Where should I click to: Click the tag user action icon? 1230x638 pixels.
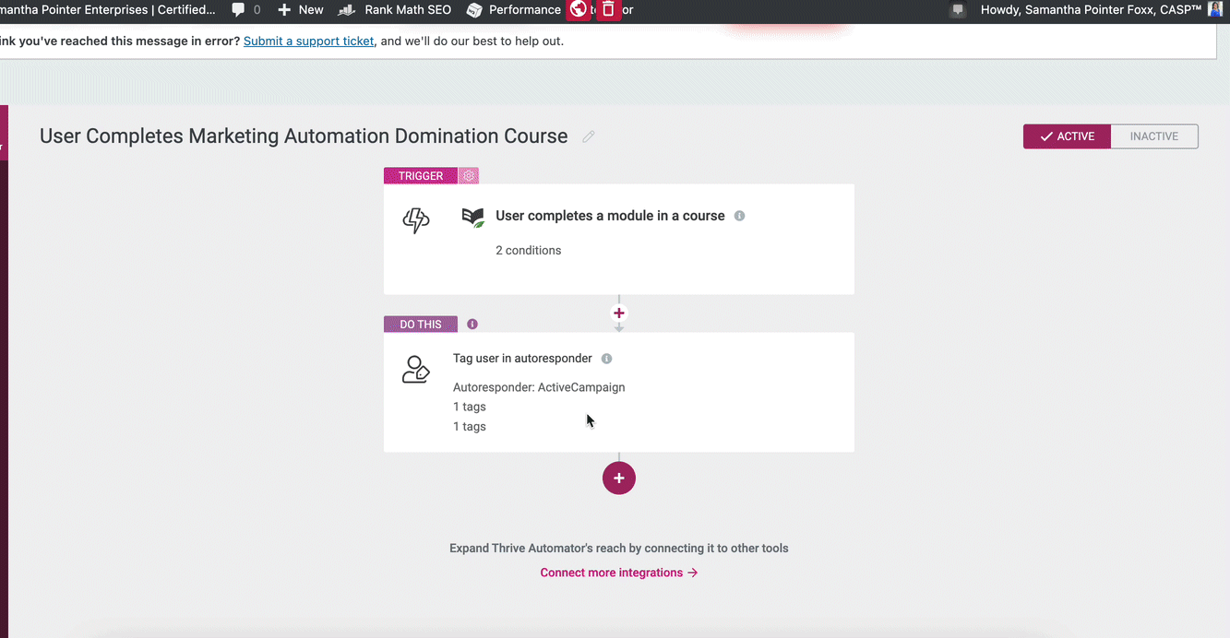pos(416,370)
